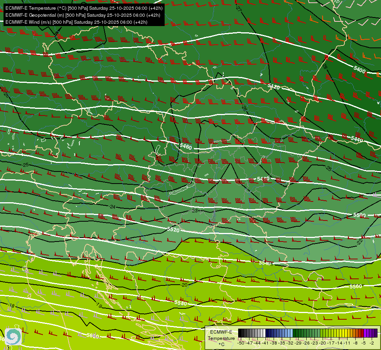
Task: Click the -32 value on the legend scale
Action: click(290, 343)
